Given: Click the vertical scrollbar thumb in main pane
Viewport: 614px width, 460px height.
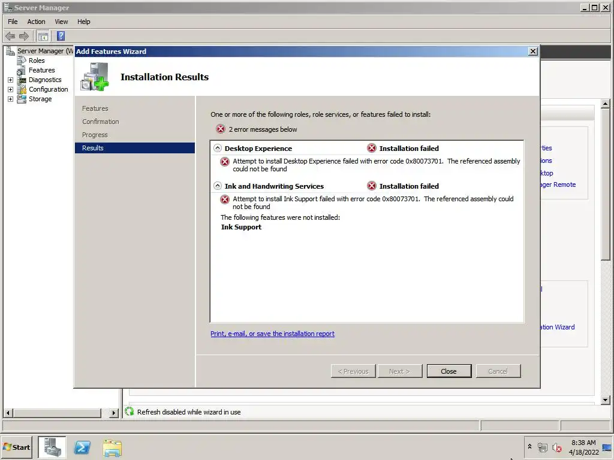Looking at the screenshot, I should click(606, 184).
